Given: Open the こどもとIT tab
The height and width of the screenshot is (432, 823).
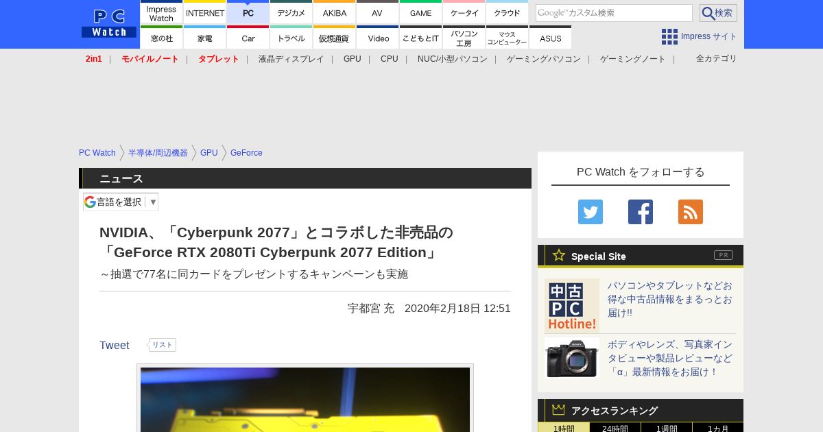Looking at the screenshot, I should (420, 38).
